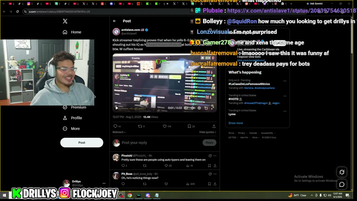This screenshot has height=201, width=357.
Task: Open the Ask Gemini button in Chrome
Action: (314, 4)
